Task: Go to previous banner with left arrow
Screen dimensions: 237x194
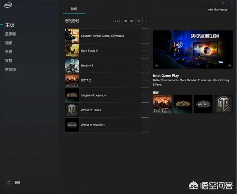Action: pyautogui.click(x=157, y=65)
